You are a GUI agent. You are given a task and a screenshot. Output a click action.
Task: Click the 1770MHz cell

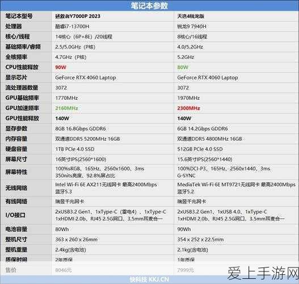[x=66, y=98]
